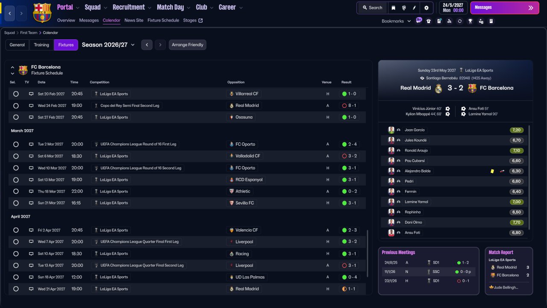Select the Valladolid CF fixture radio button
Viewport: 547px width, 308px height.
(16, 156)
